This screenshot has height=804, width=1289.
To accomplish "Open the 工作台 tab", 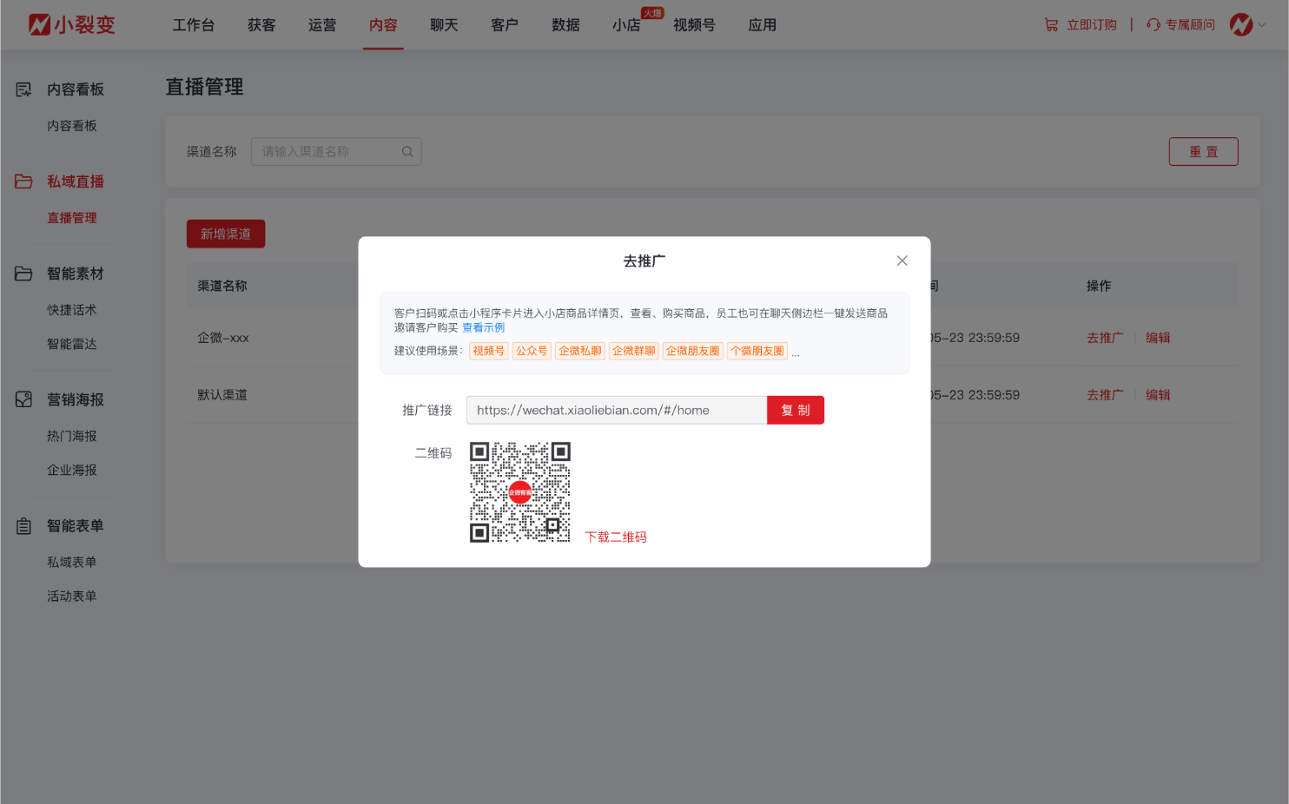I will tap(193, 25).
